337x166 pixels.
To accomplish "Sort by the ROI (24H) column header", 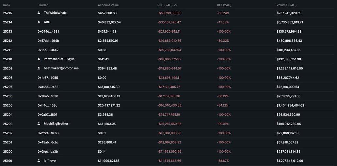I will (x=224, y=5).
